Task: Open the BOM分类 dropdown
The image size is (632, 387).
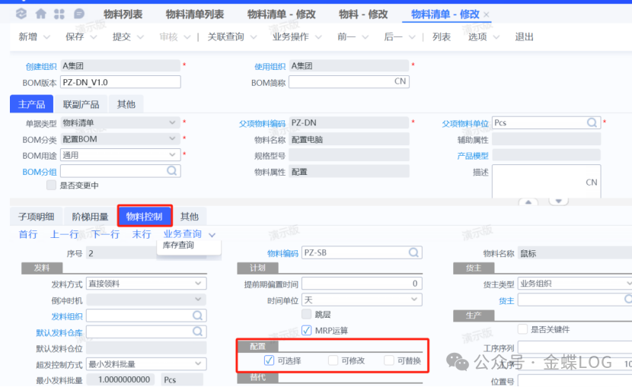Action: point(172,139)
